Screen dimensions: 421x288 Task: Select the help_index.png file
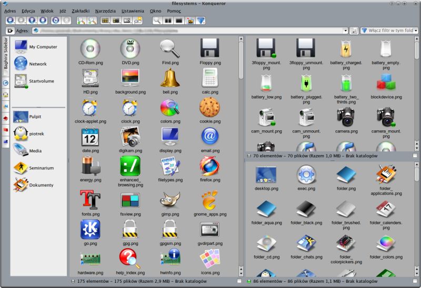[130, 262]
